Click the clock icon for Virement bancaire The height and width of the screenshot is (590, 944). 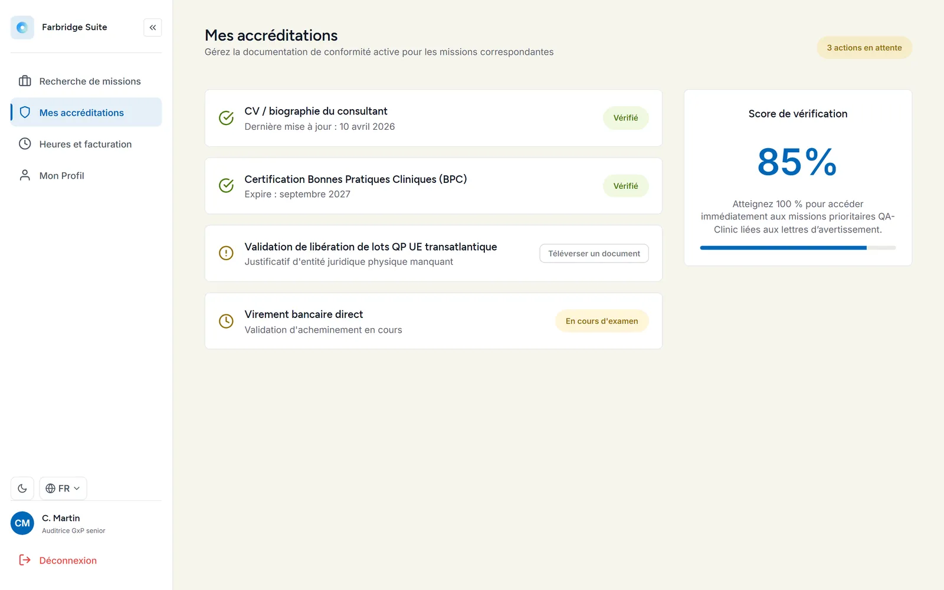[226, 321]
